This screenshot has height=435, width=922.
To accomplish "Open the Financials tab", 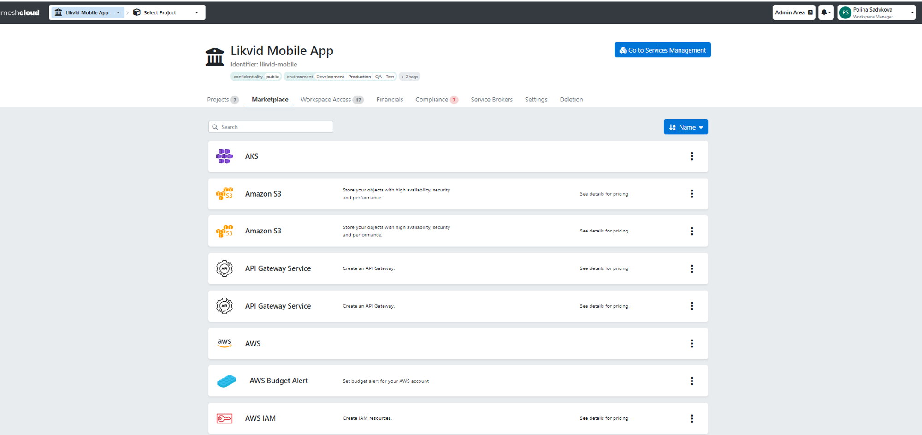I will (x=390, y=100).
